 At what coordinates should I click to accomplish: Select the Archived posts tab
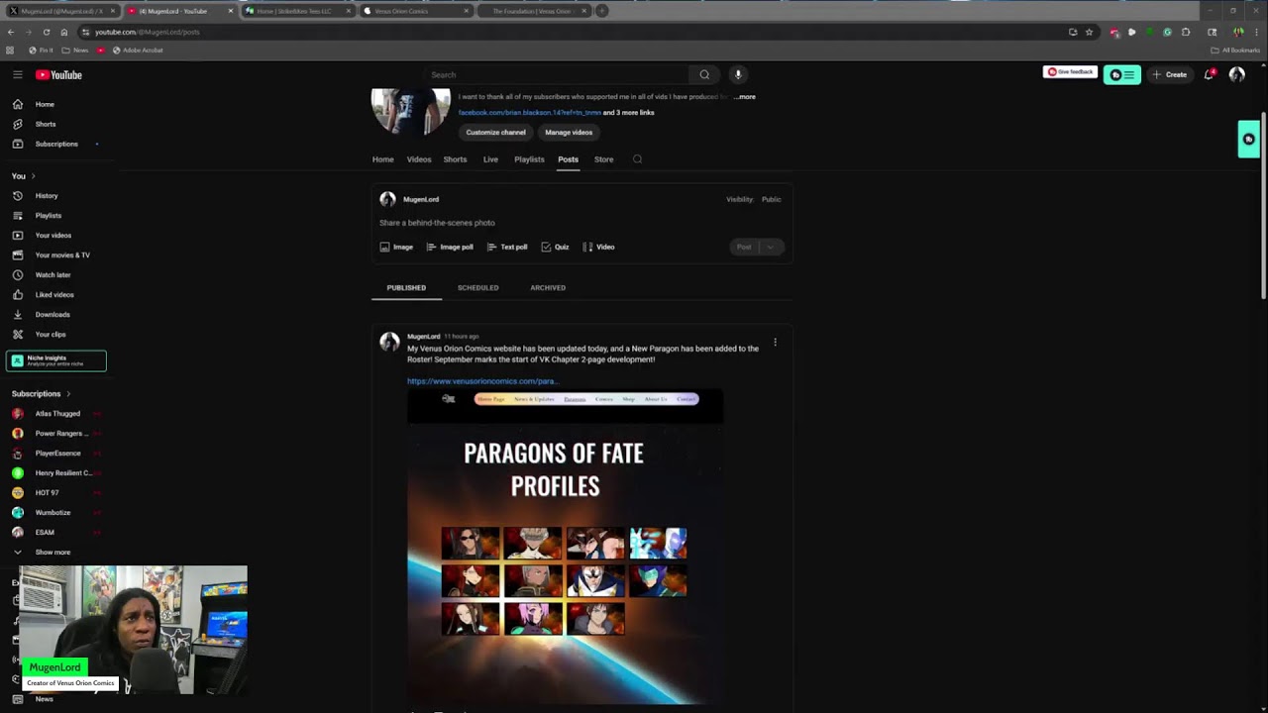click(548, 287)
